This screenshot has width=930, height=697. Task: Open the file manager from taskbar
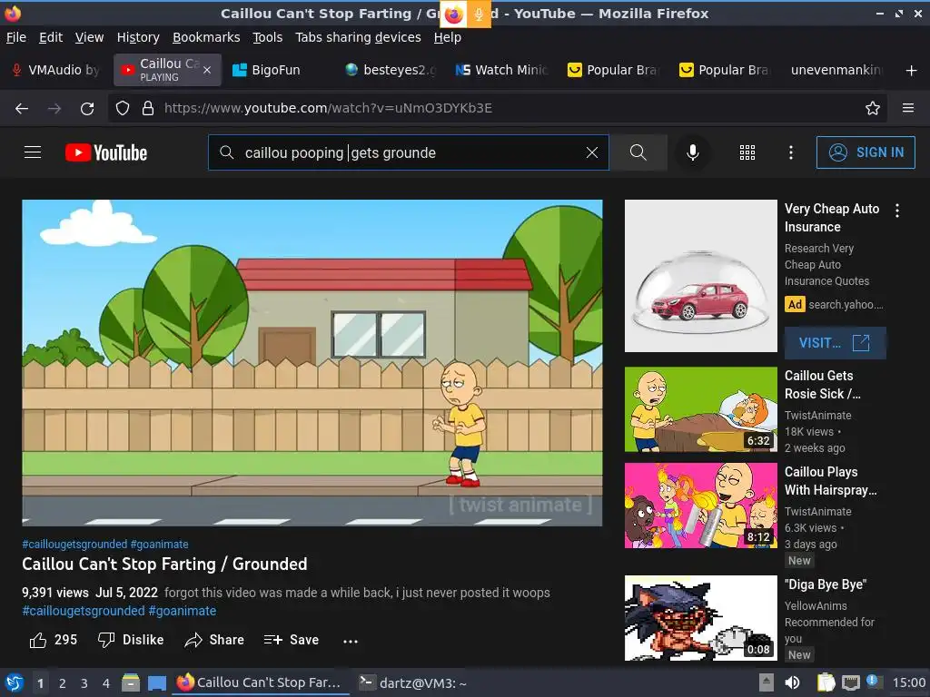pos(131,682)
